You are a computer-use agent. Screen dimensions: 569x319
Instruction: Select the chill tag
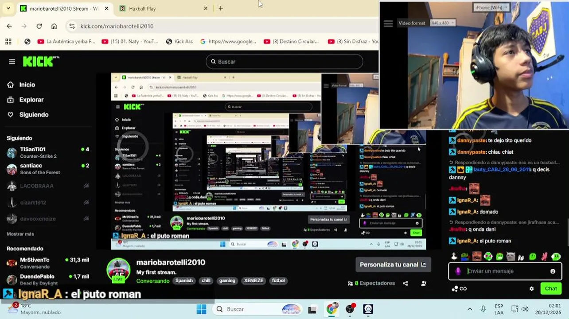click(206, 280)
